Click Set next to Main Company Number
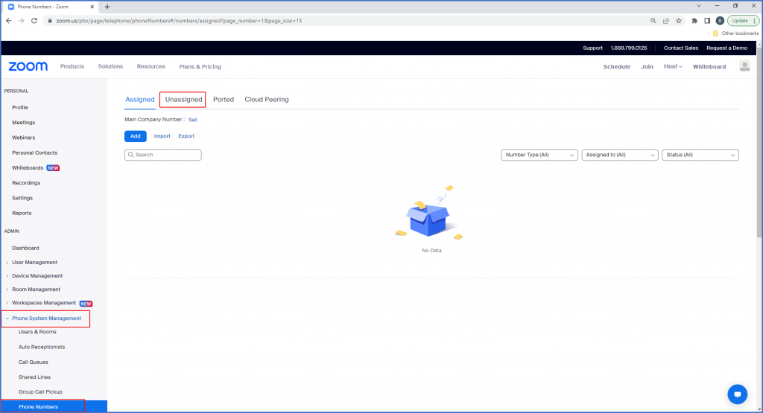763x413 pixels. click(192, 119)
